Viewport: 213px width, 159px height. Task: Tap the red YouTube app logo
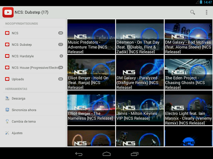[8, 12]
